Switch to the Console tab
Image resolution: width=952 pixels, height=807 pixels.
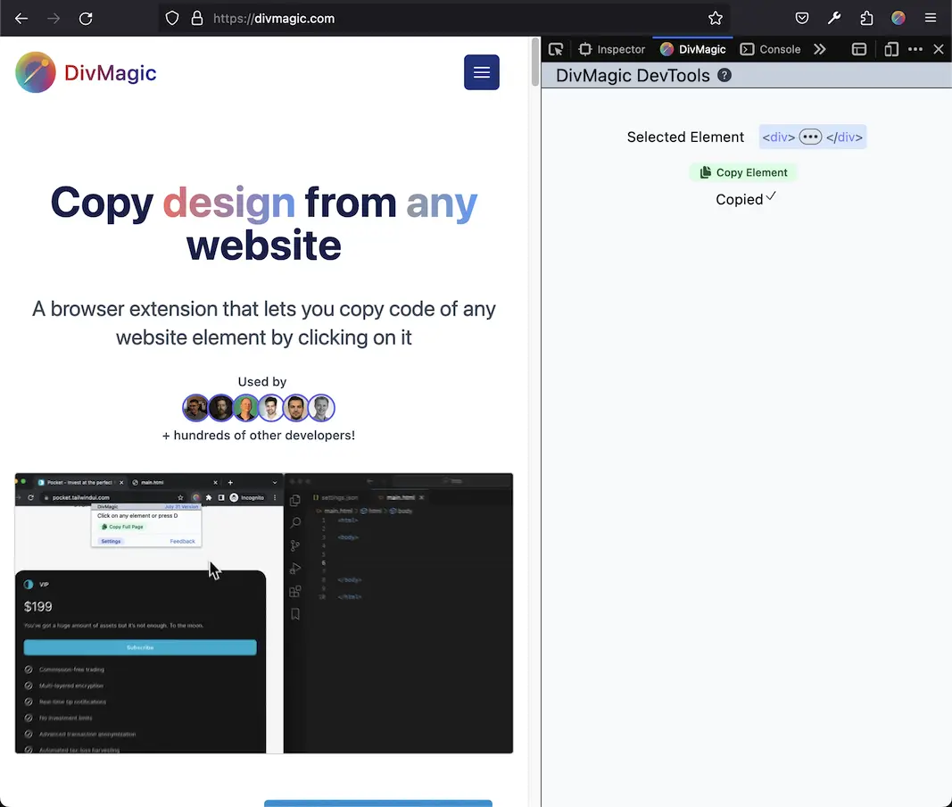pos(771,49)
